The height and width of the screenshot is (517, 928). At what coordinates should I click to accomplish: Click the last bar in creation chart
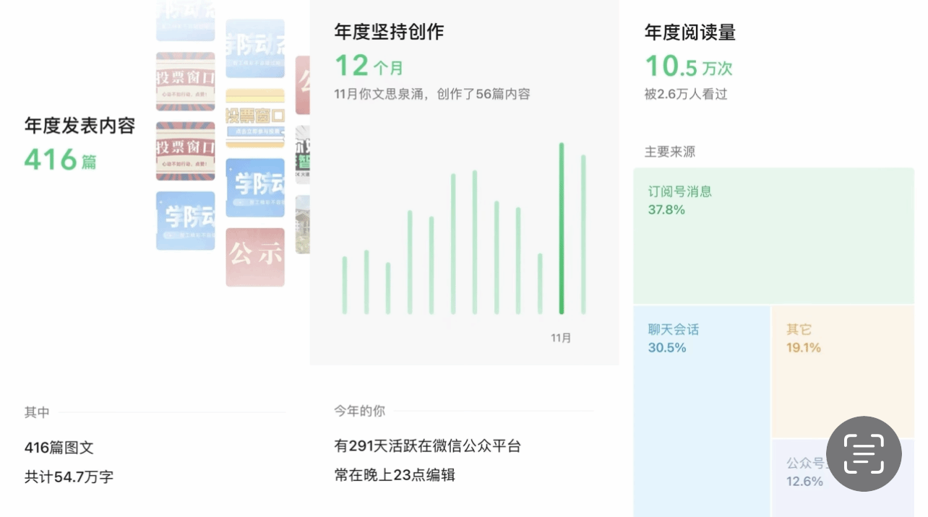coord(583,235)
